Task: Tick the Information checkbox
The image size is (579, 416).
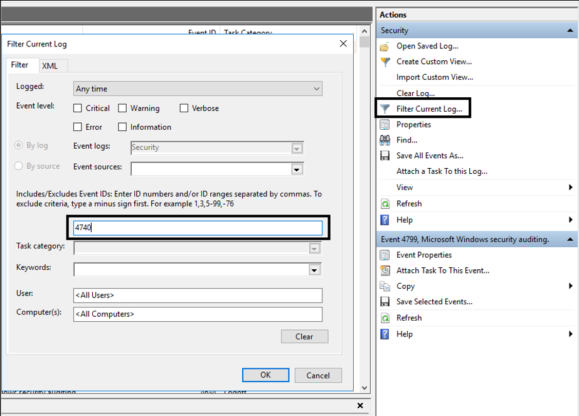Action: pos(122,127)
